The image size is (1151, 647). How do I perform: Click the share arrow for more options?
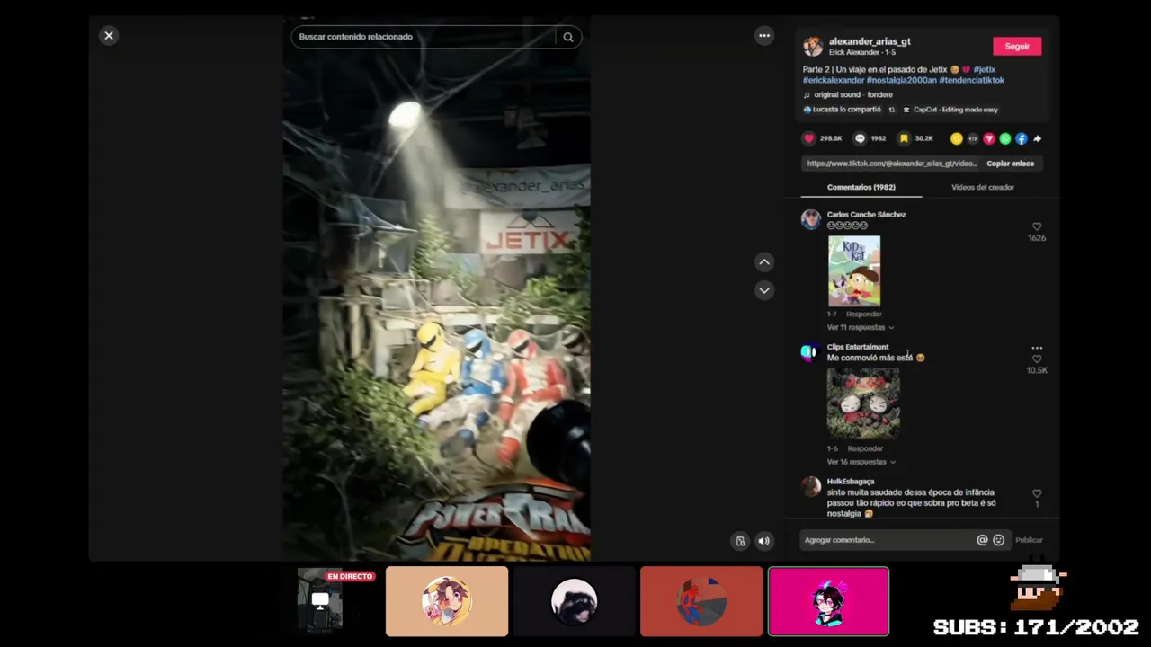click(1037, 138)
